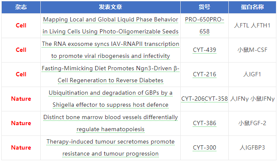Click the CYT-206CYT-358 catalog number
The width and height of the screenshot is (279, 162).
click(204, 99)
